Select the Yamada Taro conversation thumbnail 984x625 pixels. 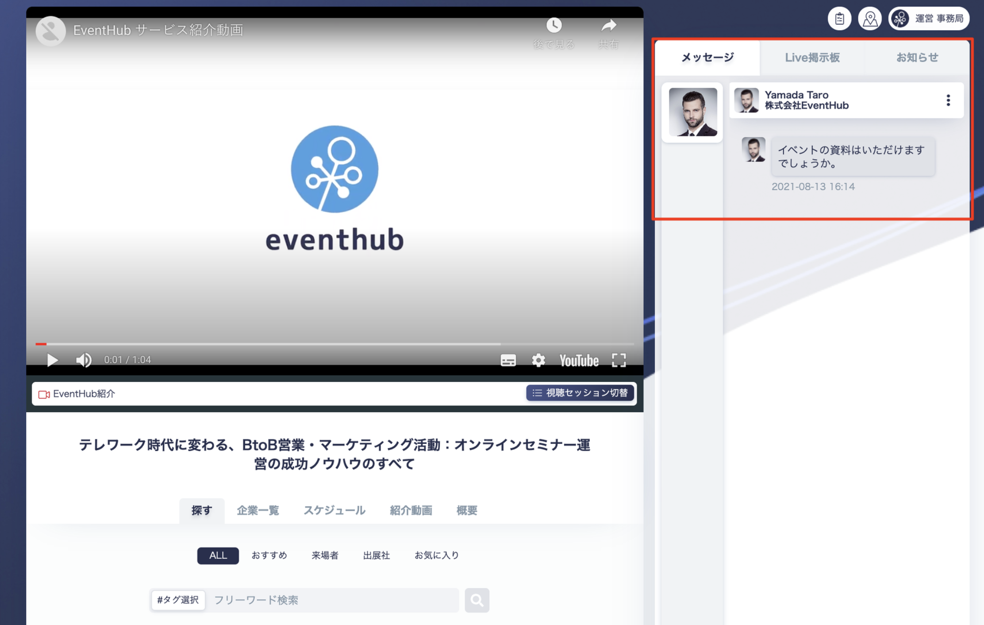point(692,112)
